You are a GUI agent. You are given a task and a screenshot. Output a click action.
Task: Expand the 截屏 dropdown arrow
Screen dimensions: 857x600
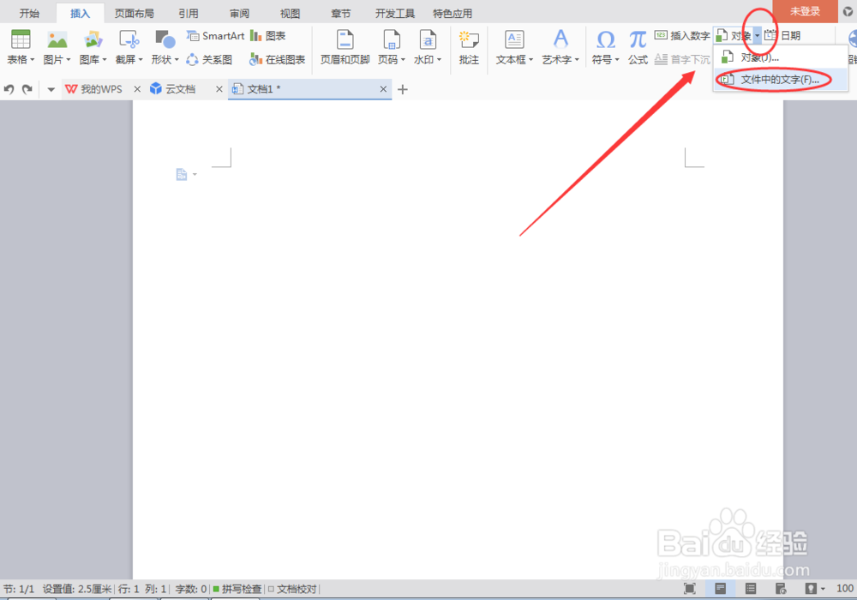(141, 59)
